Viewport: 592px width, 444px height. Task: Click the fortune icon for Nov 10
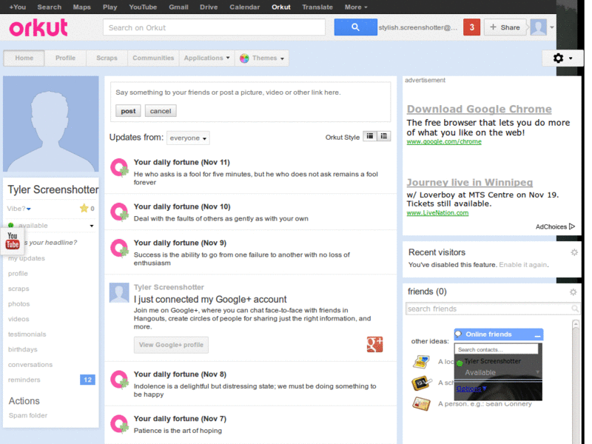(119, 212)
